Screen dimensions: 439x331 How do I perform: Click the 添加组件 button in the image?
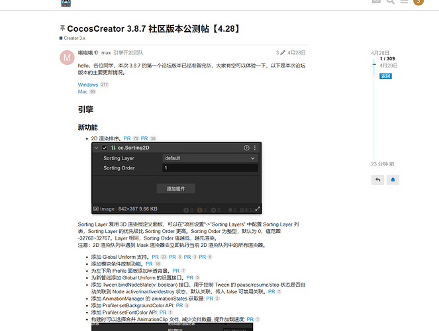176,189
